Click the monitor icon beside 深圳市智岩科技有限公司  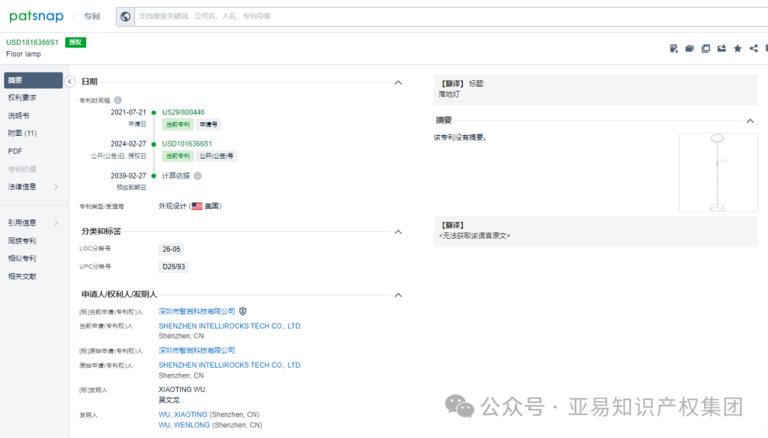click(242, 311)
